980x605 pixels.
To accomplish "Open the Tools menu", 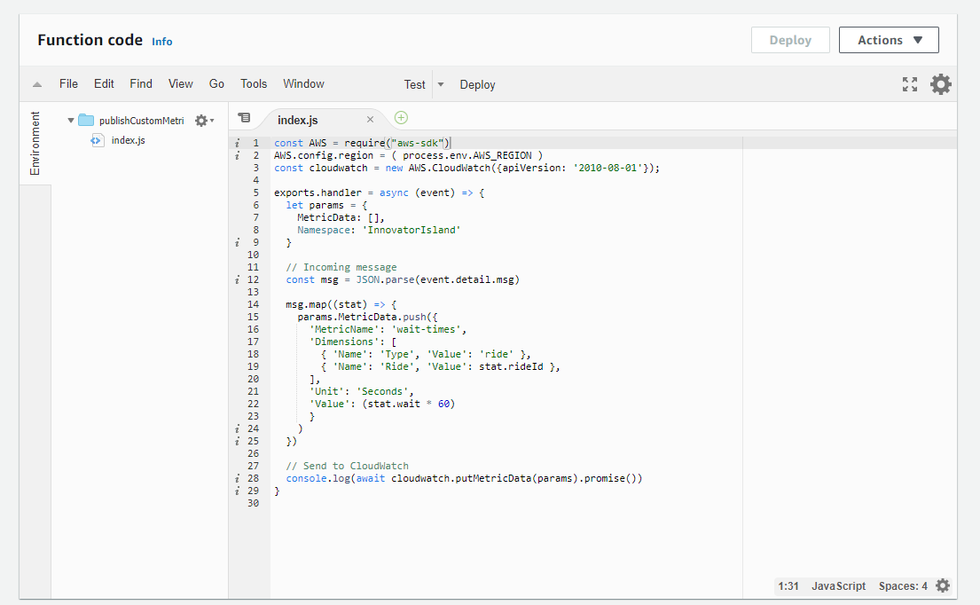I will click(x=253, y=84).
